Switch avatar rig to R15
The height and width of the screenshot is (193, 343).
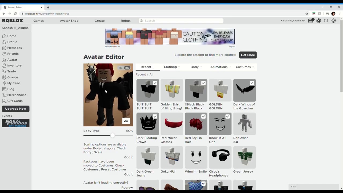point(127,68)
